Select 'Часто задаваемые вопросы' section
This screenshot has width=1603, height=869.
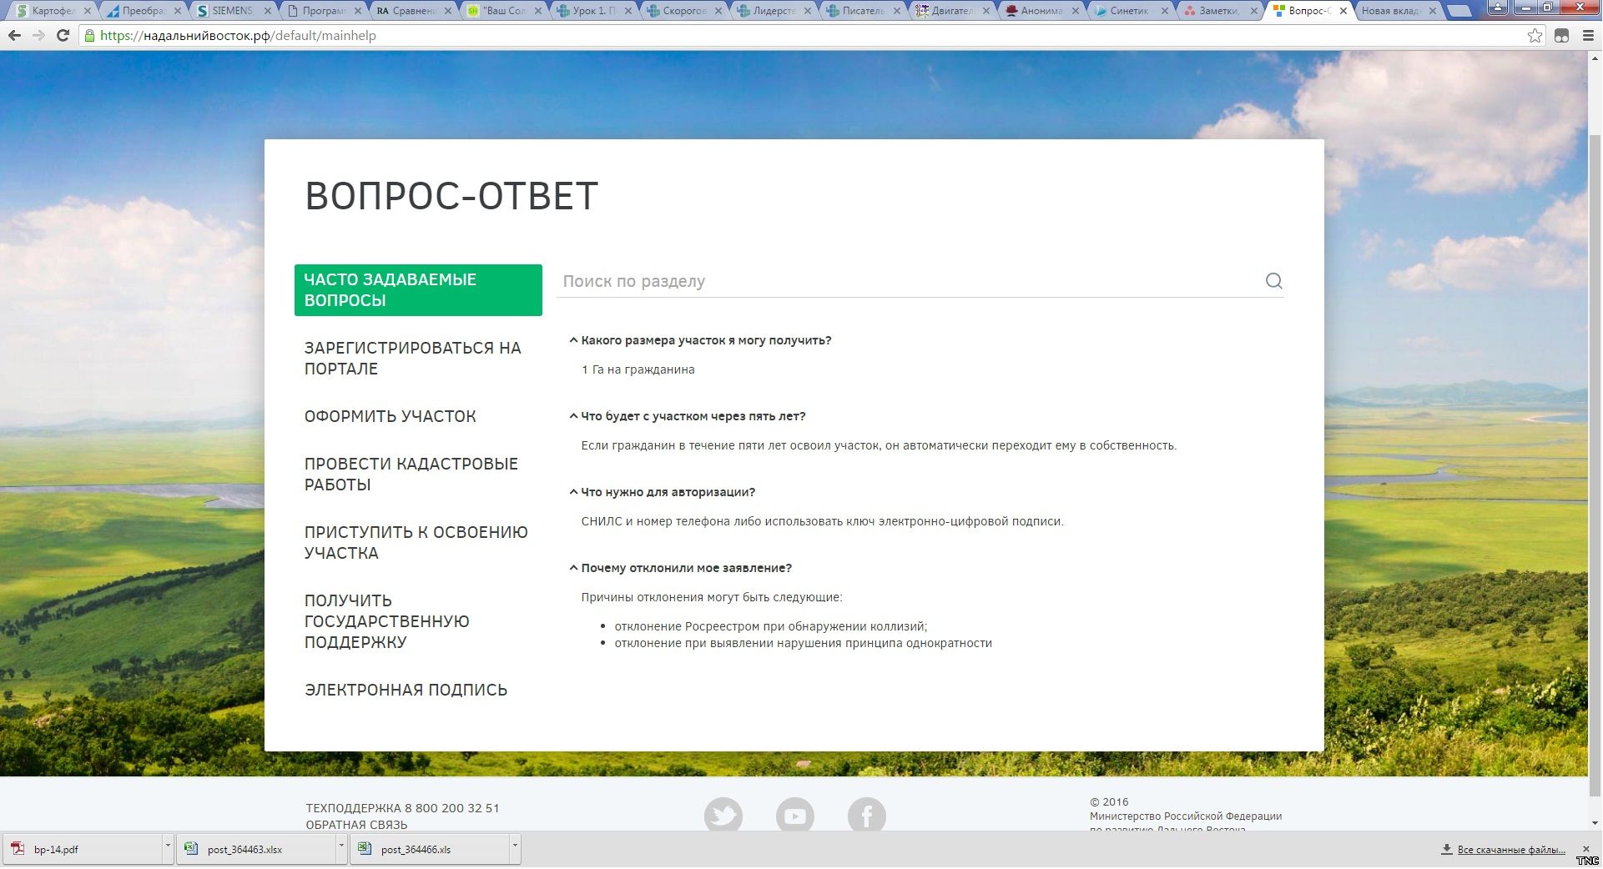point(418,290)
